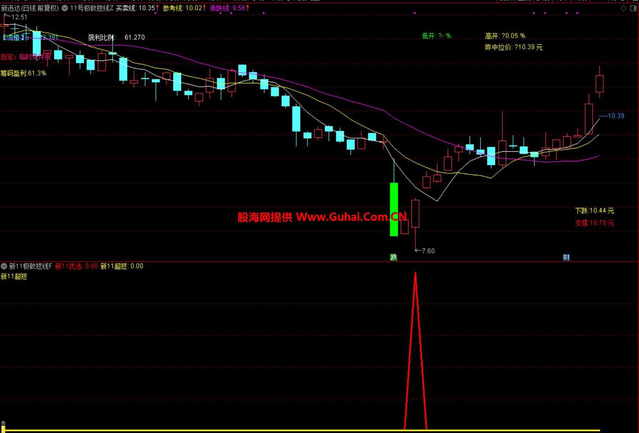Click the 筹码盈利:61.3% text
639x433 pixels.
pos(23,73)
